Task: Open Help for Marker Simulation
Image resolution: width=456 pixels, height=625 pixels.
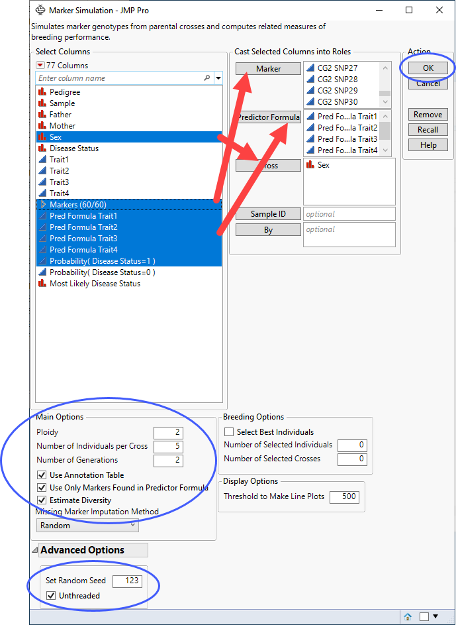Action: point(428,145)
